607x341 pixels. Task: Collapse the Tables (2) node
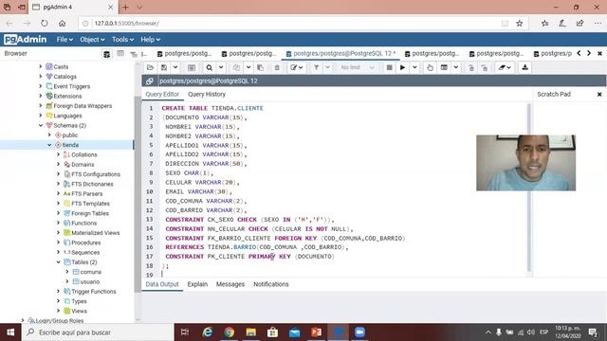pyautogui.click(x=59, y=261)
